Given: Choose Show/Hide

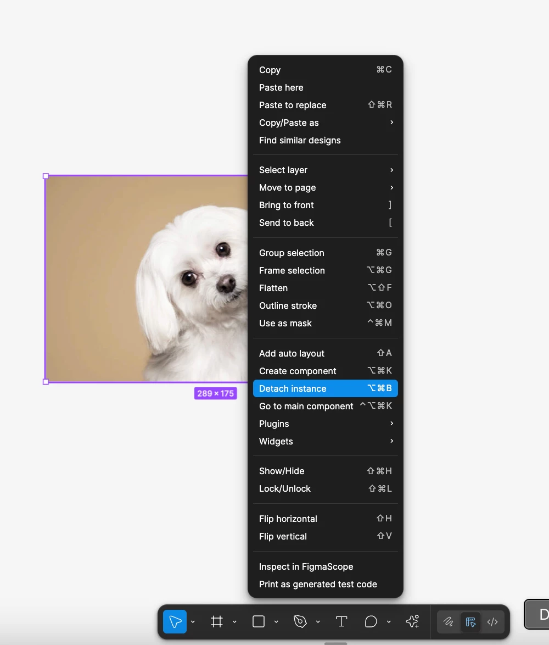Looking at the screenshot, I should click(326, 471).
